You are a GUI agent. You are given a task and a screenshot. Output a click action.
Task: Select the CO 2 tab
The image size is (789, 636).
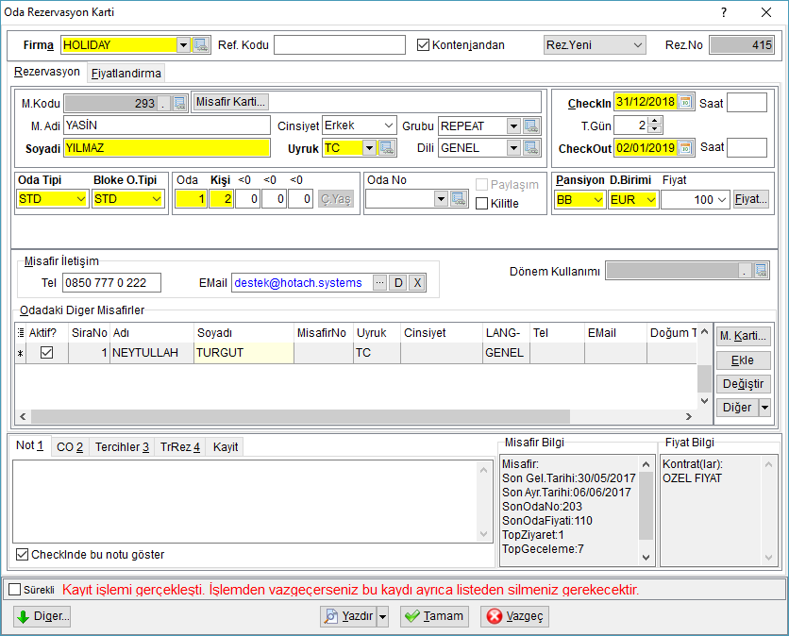70,447
